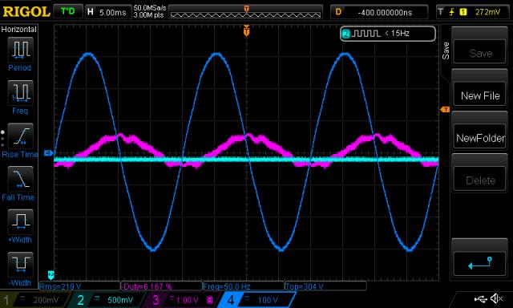
Task: Click the orange trigger position marker
Action: point(246,31)
